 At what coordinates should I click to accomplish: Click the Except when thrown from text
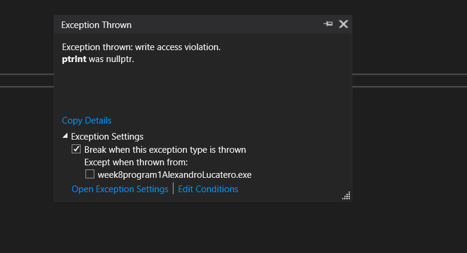point(136,162)
